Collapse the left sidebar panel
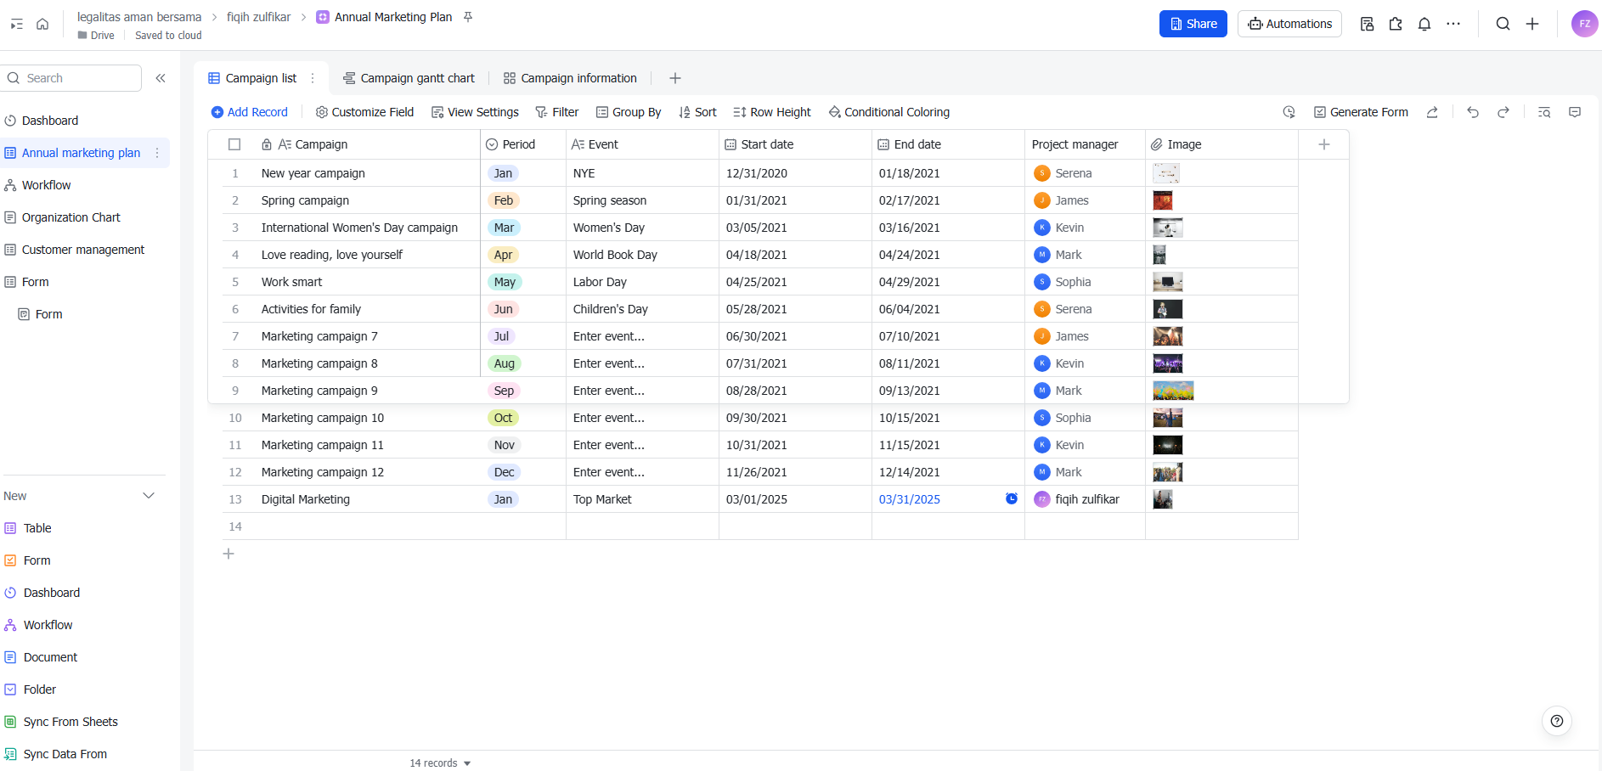This screenshot has width=1602, height=771. pyautogui.click(x=161, y=78)
